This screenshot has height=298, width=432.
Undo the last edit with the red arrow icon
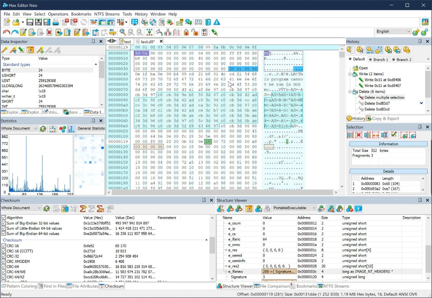tap(5, 32)
